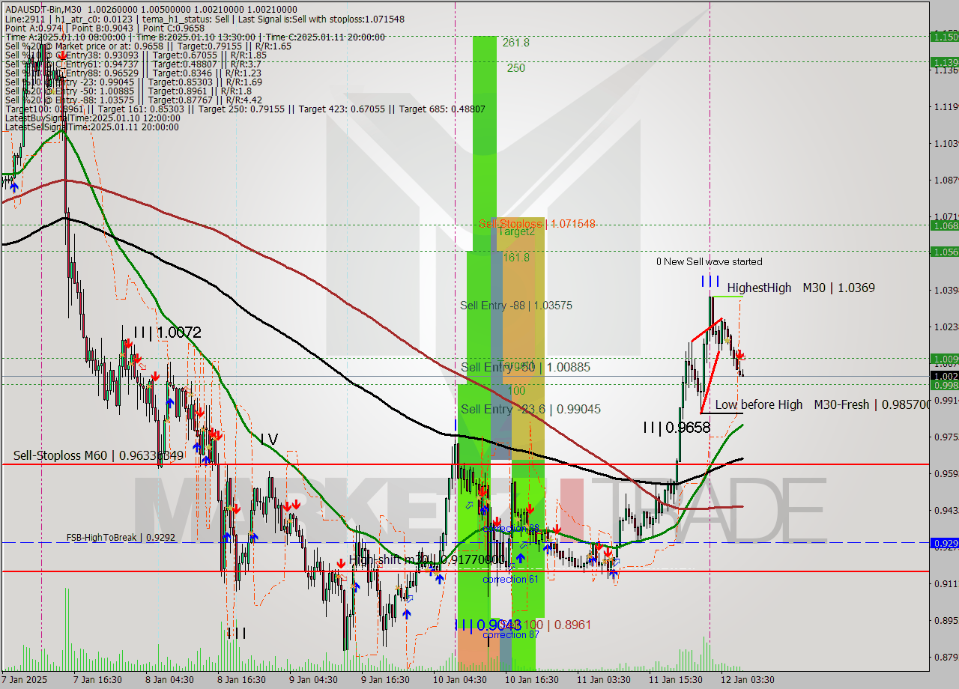The image size is (959, 689).
Task: Click the 100 | 0.8961 target label
Action: (560, 625)
